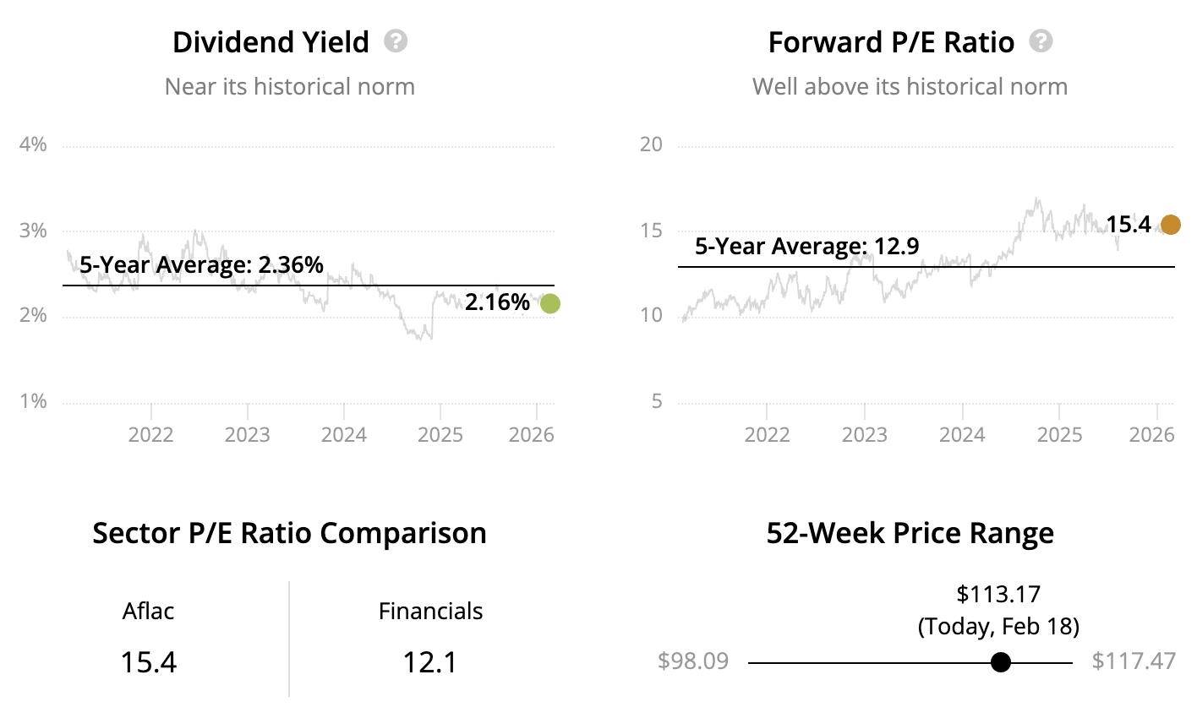Click the 5-Year Average 12.9 label
The height and width of the screenshot is (718, 1197).
point(806,247)
